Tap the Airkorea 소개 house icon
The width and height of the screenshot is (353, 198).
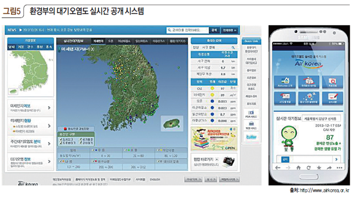pos(285,82)
